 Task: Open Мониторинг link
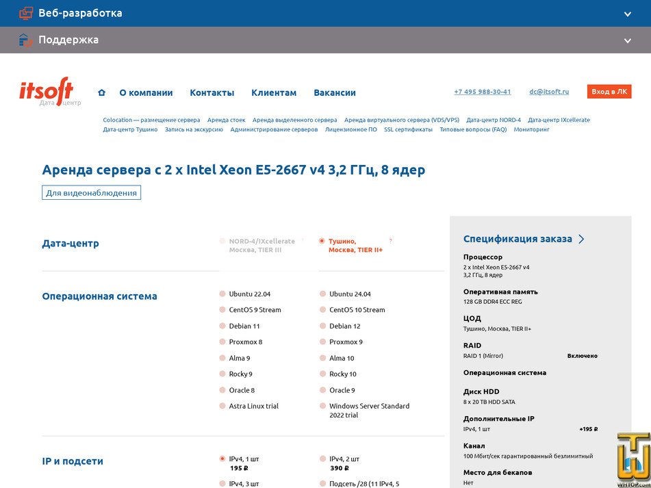click(x=532, y=129)
